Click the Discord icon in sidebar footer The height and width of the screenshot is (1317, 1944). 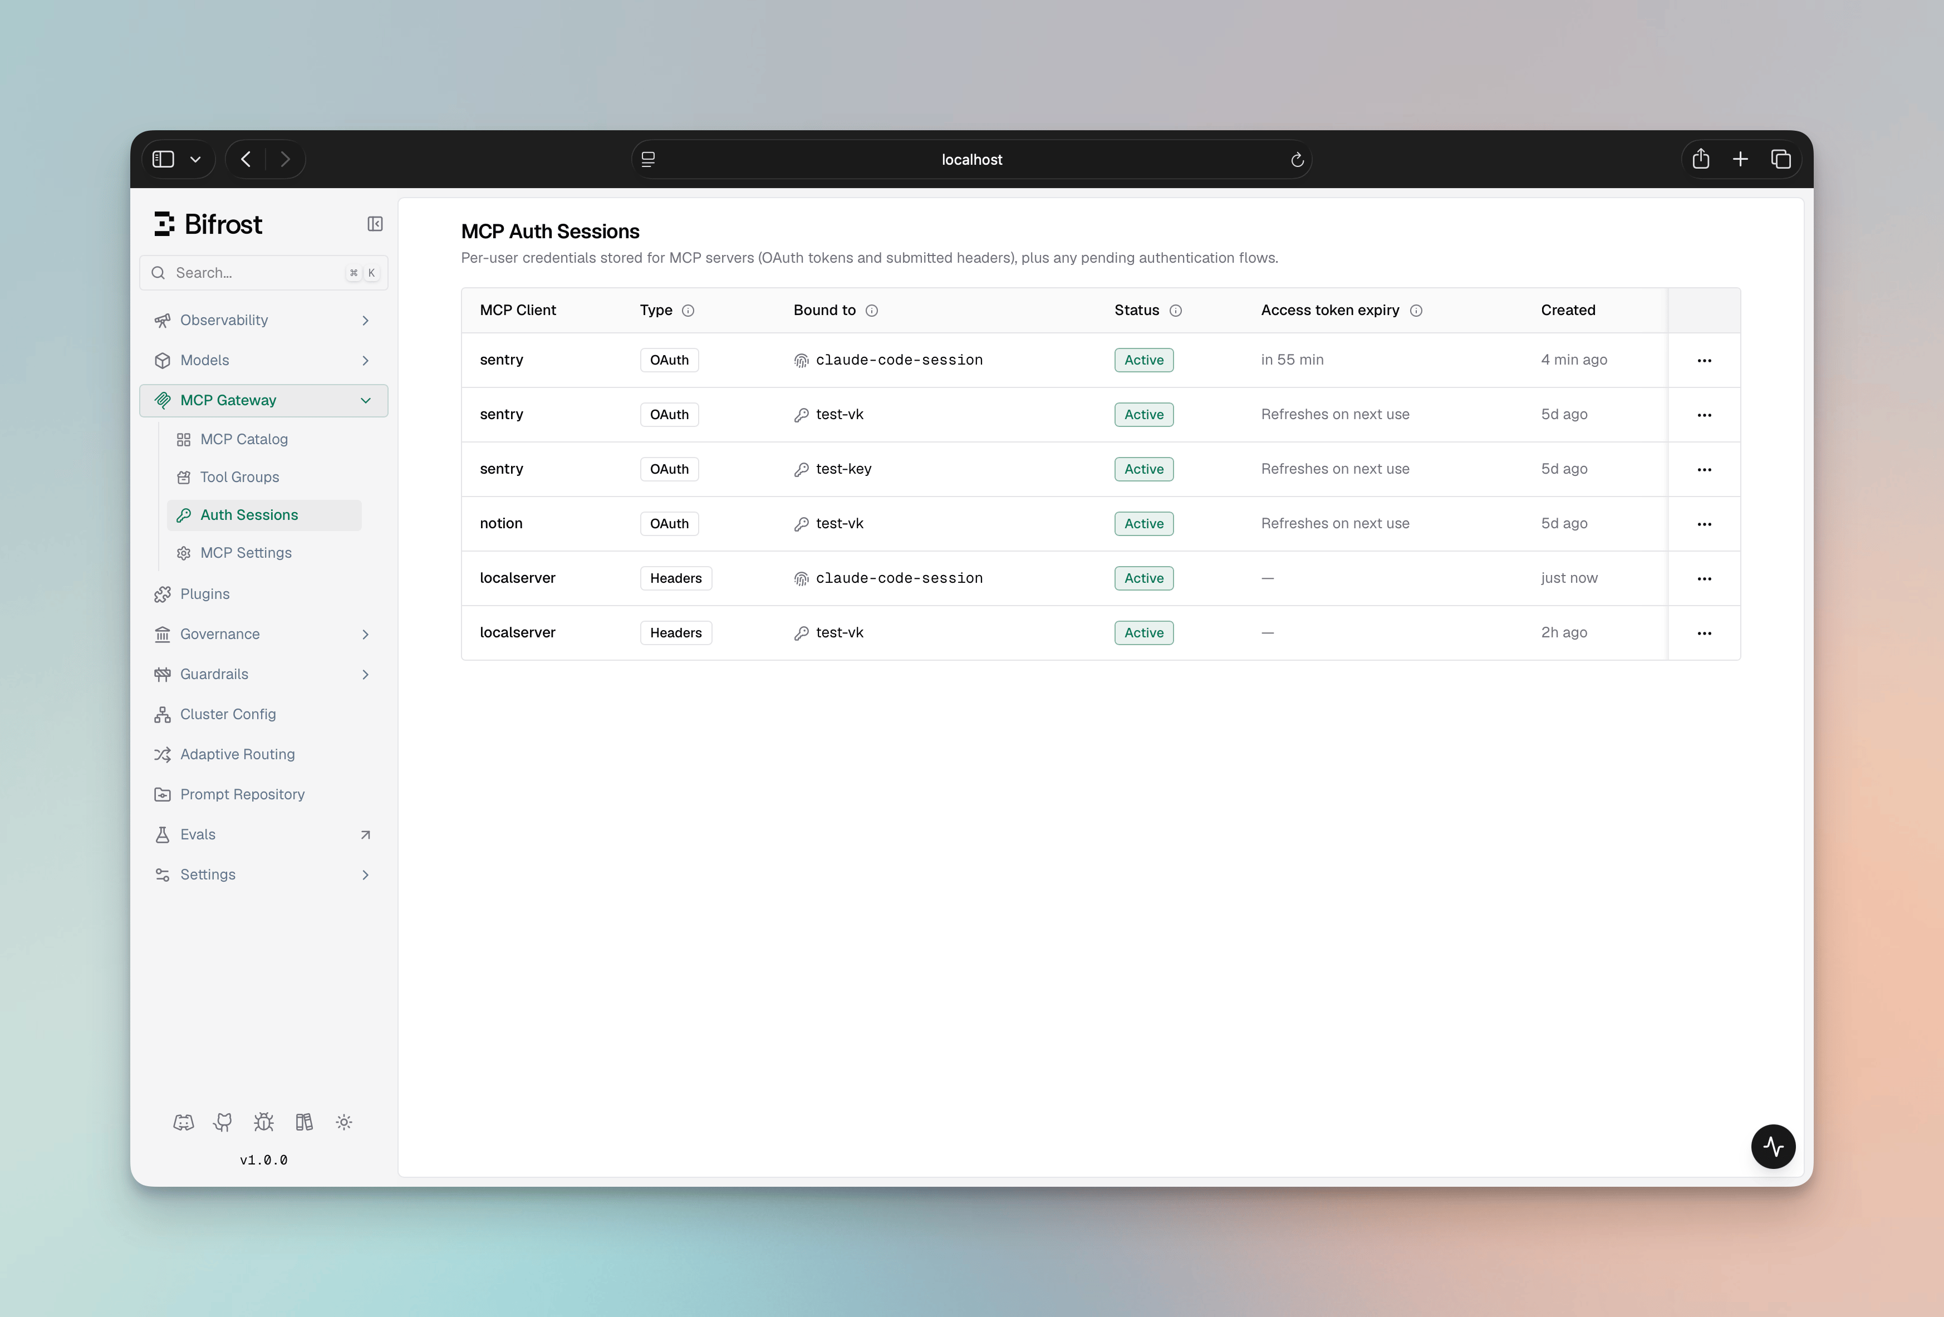(x=183, y=1122)
